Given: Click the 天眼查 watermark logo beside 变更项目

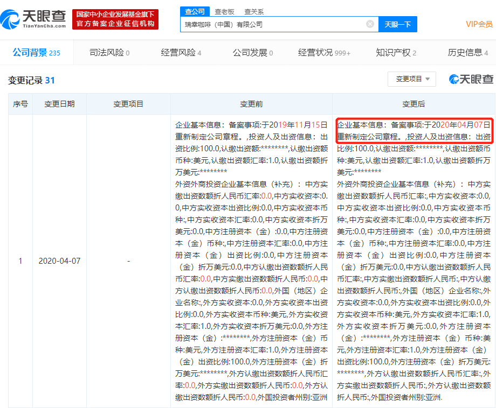Looking at the screenshot, I should click(x=471, y=80).
